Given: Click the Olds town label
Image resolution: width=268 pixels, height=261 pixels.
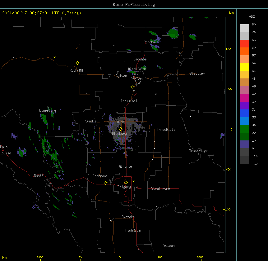Looking at the screenshot, I should [x=121, y=122].
